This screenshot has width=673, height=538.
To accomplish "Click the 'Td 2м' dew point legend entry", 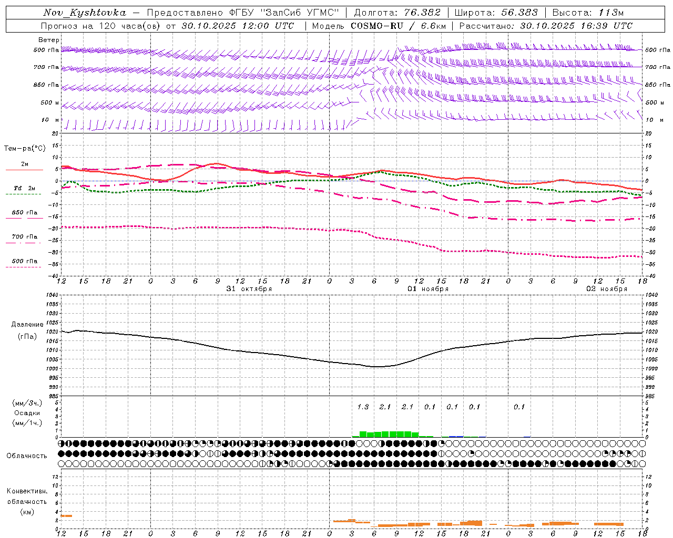I will (24, 188).
